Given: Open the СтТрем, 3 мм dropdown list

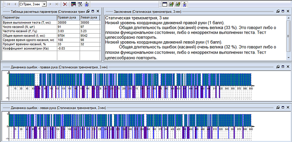Looking at the screenshot, I should click(x=44, y=4).
